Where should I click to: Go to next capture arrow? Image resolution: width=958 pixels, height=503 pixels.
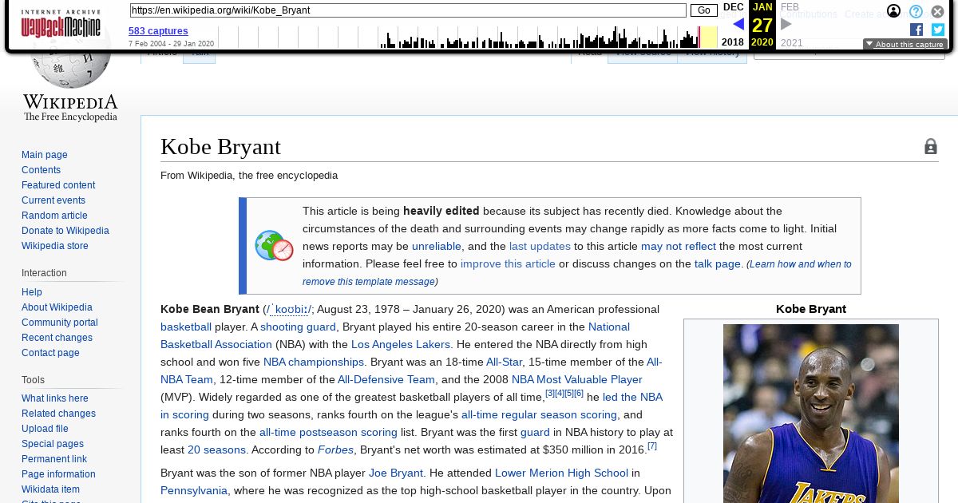click(786, 24)
